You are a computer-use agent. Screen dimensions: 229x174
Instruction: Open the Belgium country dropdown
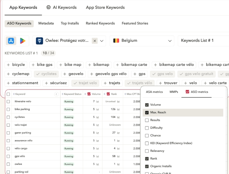(x=170, y=41)
